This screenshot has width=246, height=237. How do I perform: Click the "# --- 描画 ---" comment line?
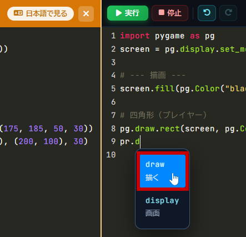coord(153,76)
